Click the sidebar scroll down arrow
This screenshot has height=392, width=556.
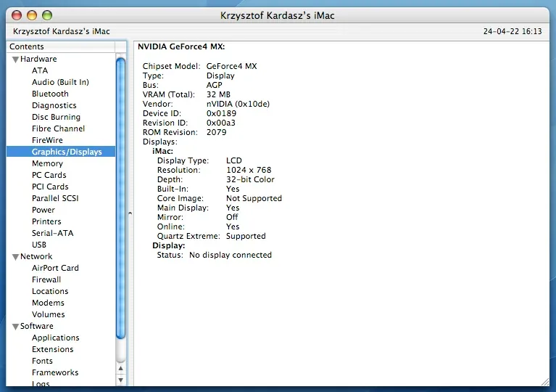tap(120, 380)
